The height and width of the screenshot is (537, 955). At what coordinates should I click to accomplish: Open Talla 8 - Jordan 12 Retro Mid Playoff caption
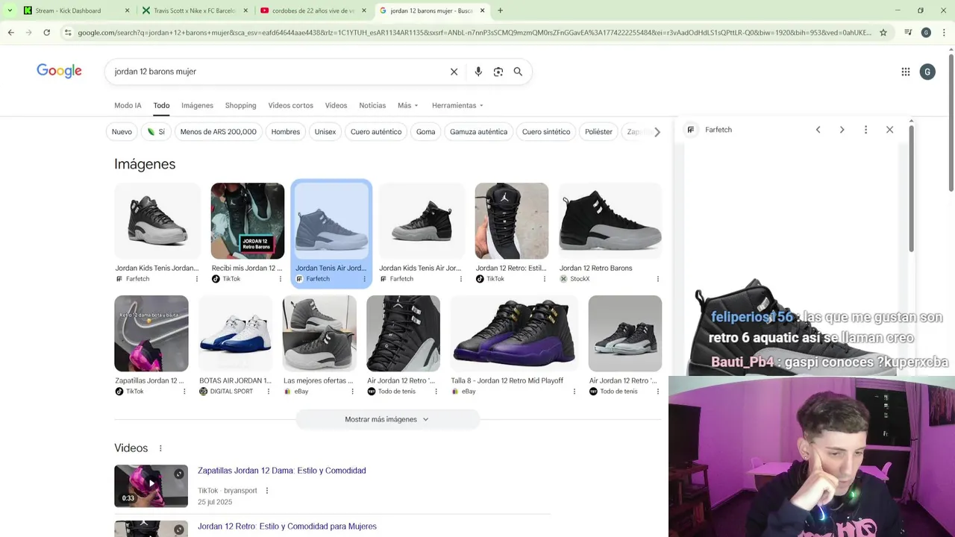(507, 380)
